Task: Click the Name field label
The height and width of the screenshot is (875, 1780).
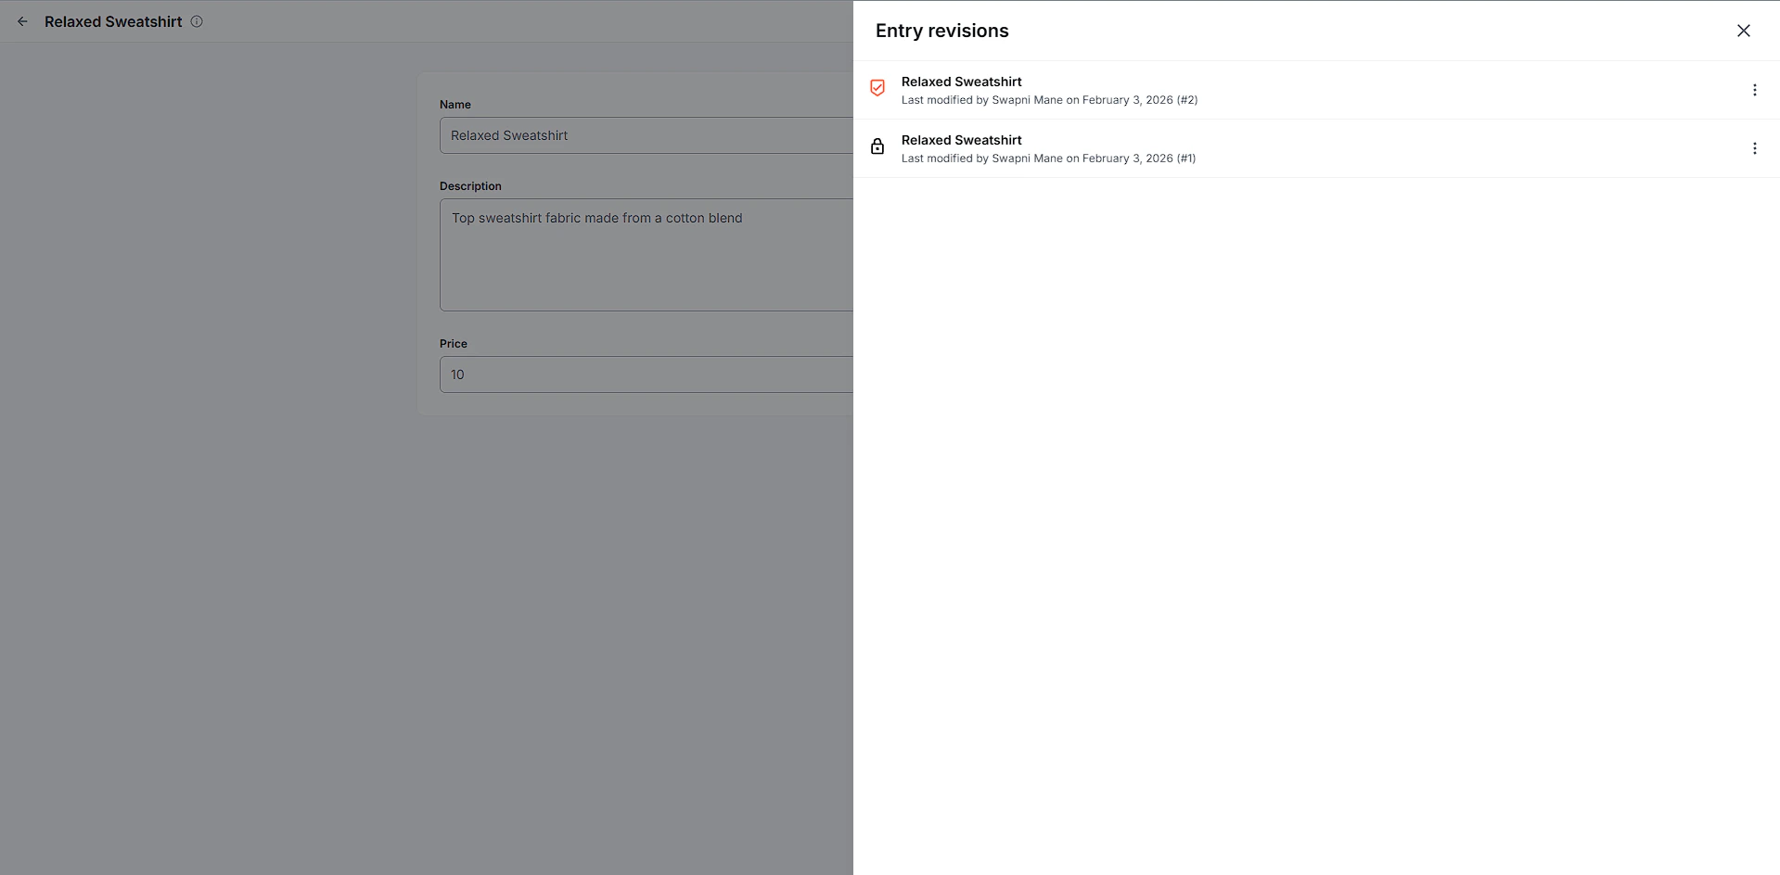Action: coord(455,105)
